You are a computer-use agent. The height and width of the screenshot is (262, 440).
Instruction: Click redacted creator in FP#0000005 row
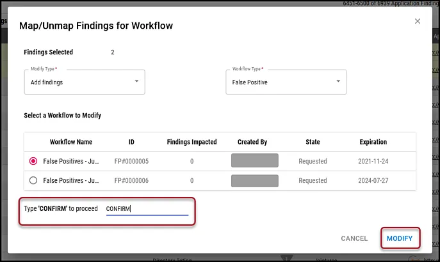tap(255, 160)
